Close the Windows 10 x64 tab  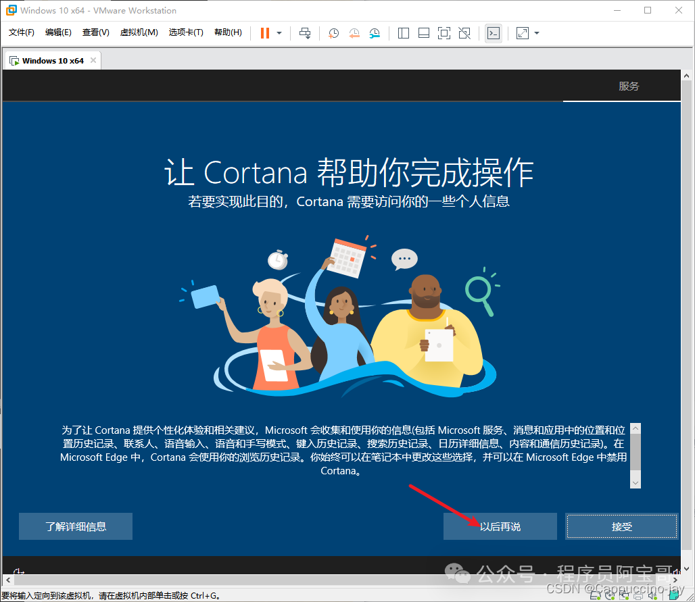tap(93, 60)
